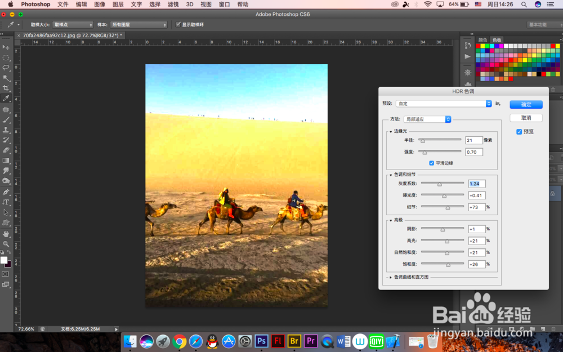Change screen mode icon in toolbox

6,284
